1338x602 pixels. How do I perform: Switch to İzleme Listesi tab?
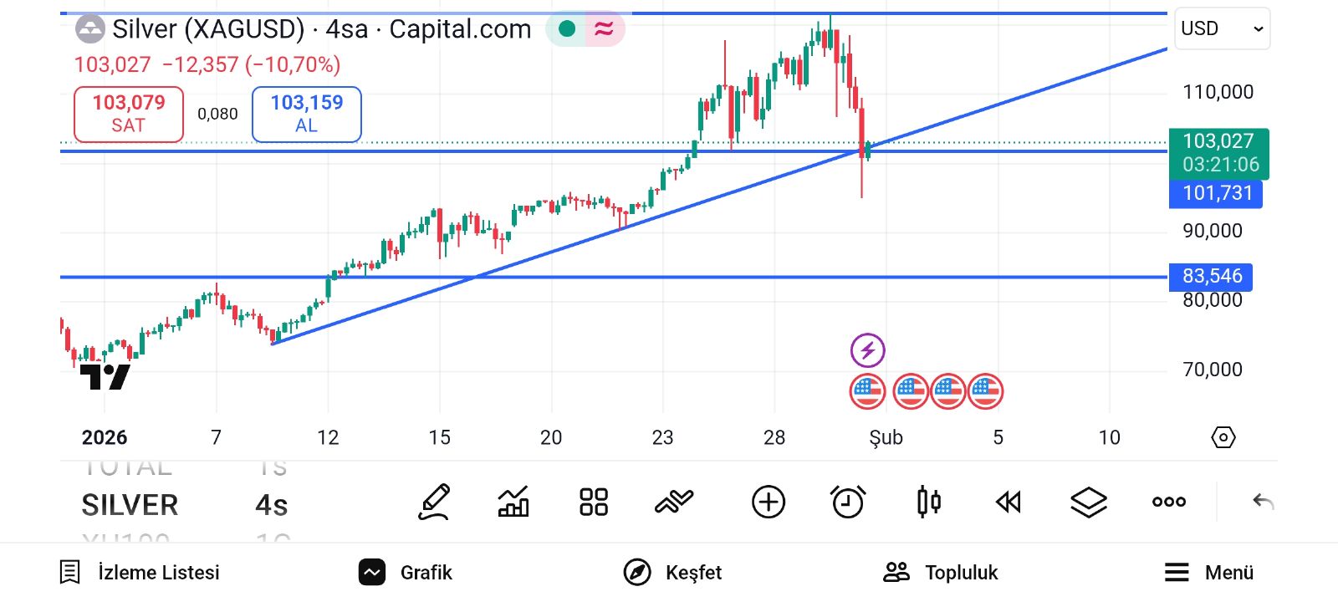pos(140,572)
